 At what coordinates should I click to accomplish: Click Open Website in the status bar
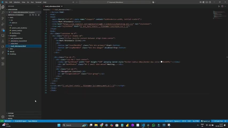(33, 121)
